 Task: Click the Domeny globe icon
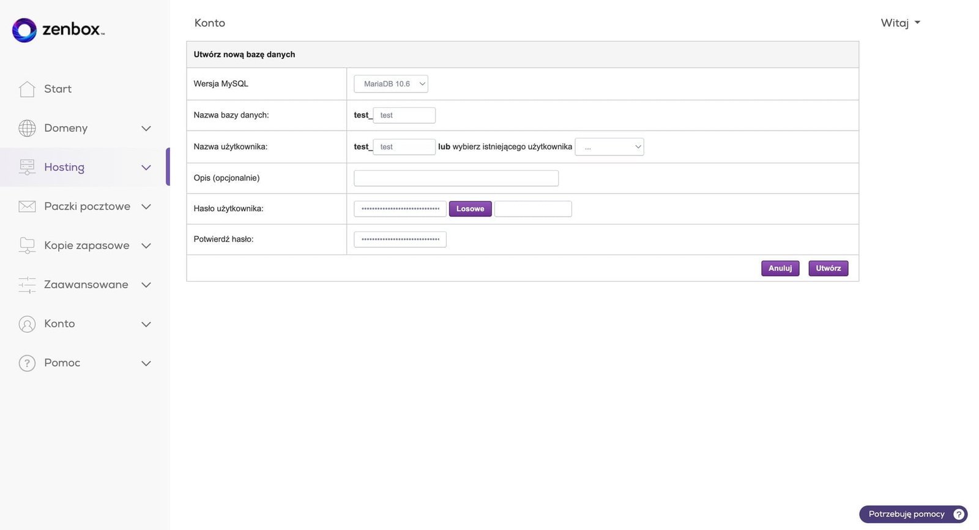(x=27, y=129)
